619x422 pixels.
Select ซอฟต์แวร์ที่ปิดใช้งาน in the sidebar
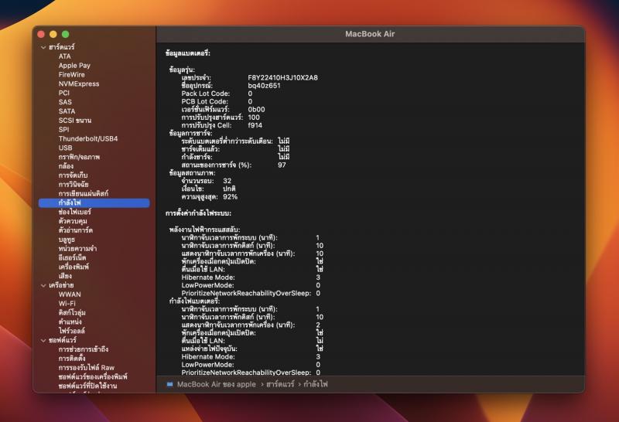click(87, 386)
